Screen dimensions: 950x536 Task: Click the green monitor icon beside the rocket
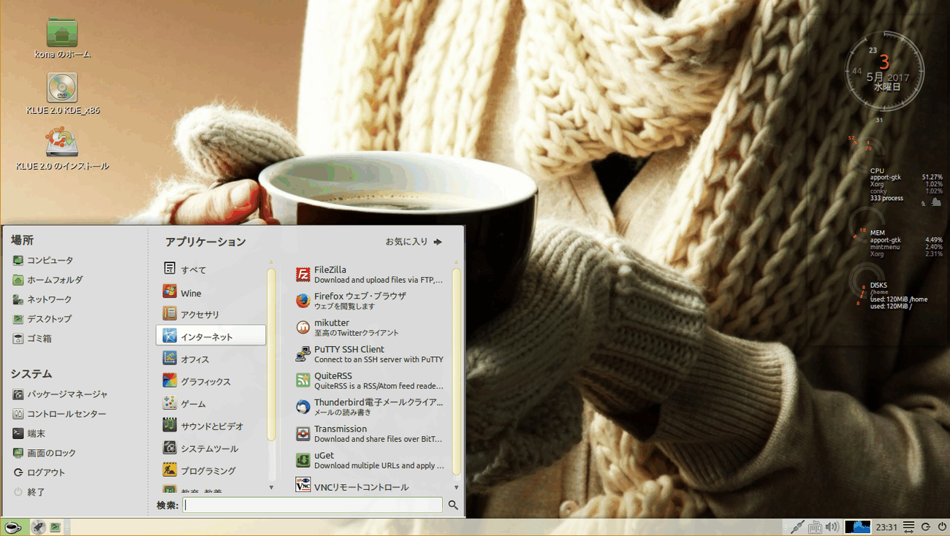coord(55,527)
